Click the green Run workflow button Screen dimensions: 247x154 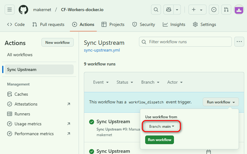tap(159, 140)
